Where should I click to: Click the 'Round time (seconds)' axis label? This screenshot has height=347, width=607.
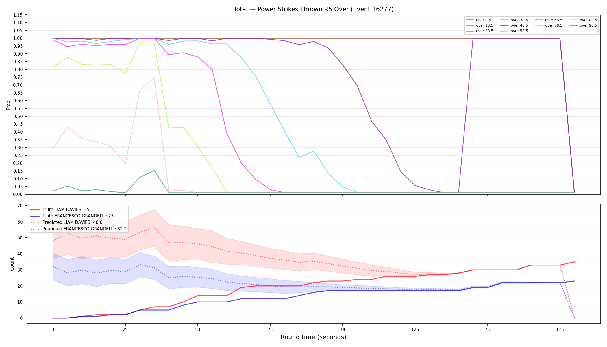coord(313,337)
